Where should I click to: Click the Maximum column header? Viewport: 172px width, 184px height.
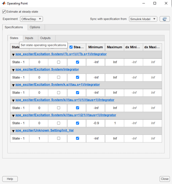(x=114, y=47)
